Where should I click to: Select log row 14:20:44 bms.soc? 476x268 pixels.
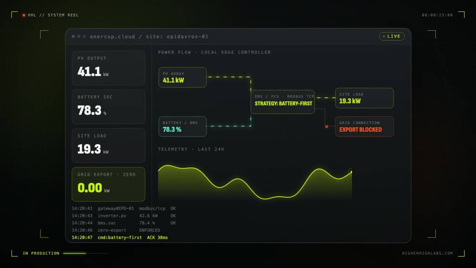click(124, 223)
